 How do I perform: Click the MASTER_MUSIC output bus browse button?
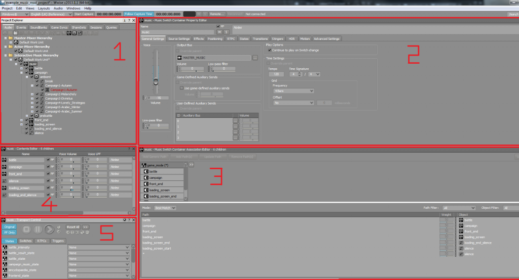tap(255, 58)
